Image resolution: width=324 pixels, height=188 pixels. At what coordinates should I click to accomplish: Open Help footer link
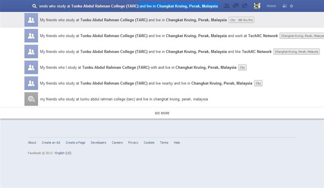click(177, 143)
